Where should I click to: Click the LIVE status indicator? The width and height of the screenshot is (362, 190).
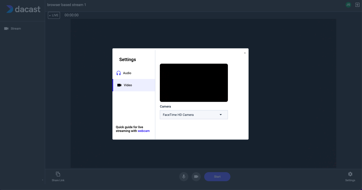[x=54, y=15]
